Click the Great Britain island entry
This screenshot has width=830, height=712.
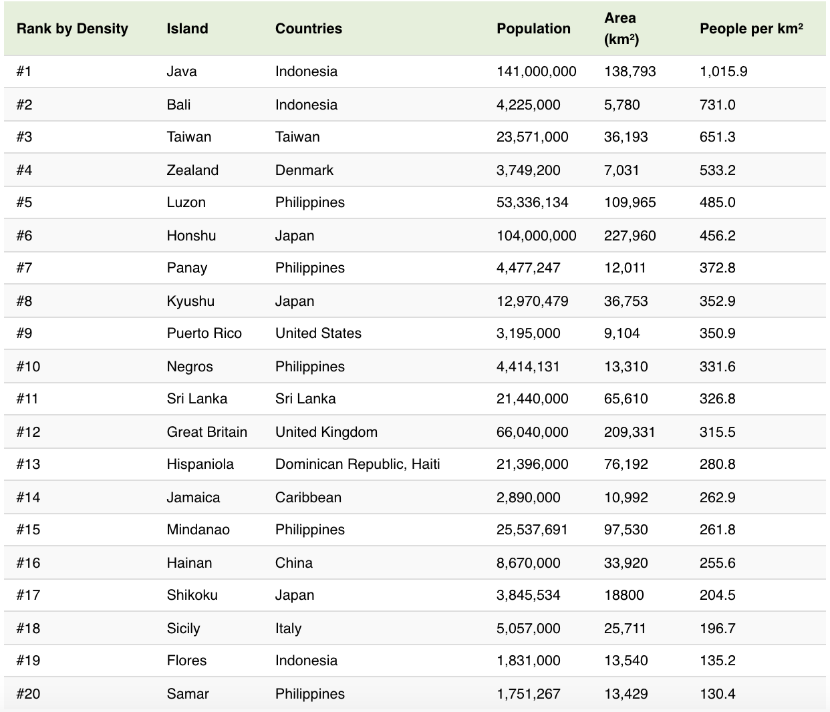[x=206, y=432]
